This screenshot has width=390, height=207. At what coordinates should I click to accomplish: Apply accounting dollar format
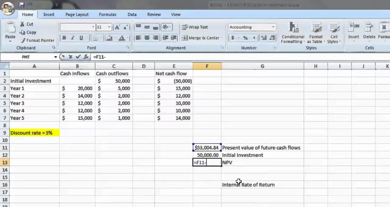[233, 38]
